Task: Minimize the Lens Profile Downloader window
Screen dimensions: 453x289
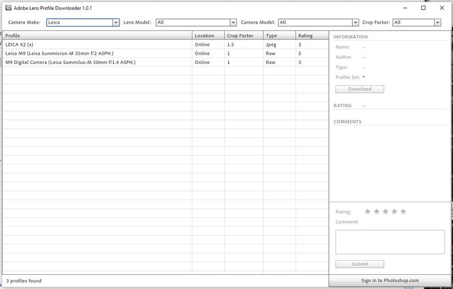Action: coord(405,8)
